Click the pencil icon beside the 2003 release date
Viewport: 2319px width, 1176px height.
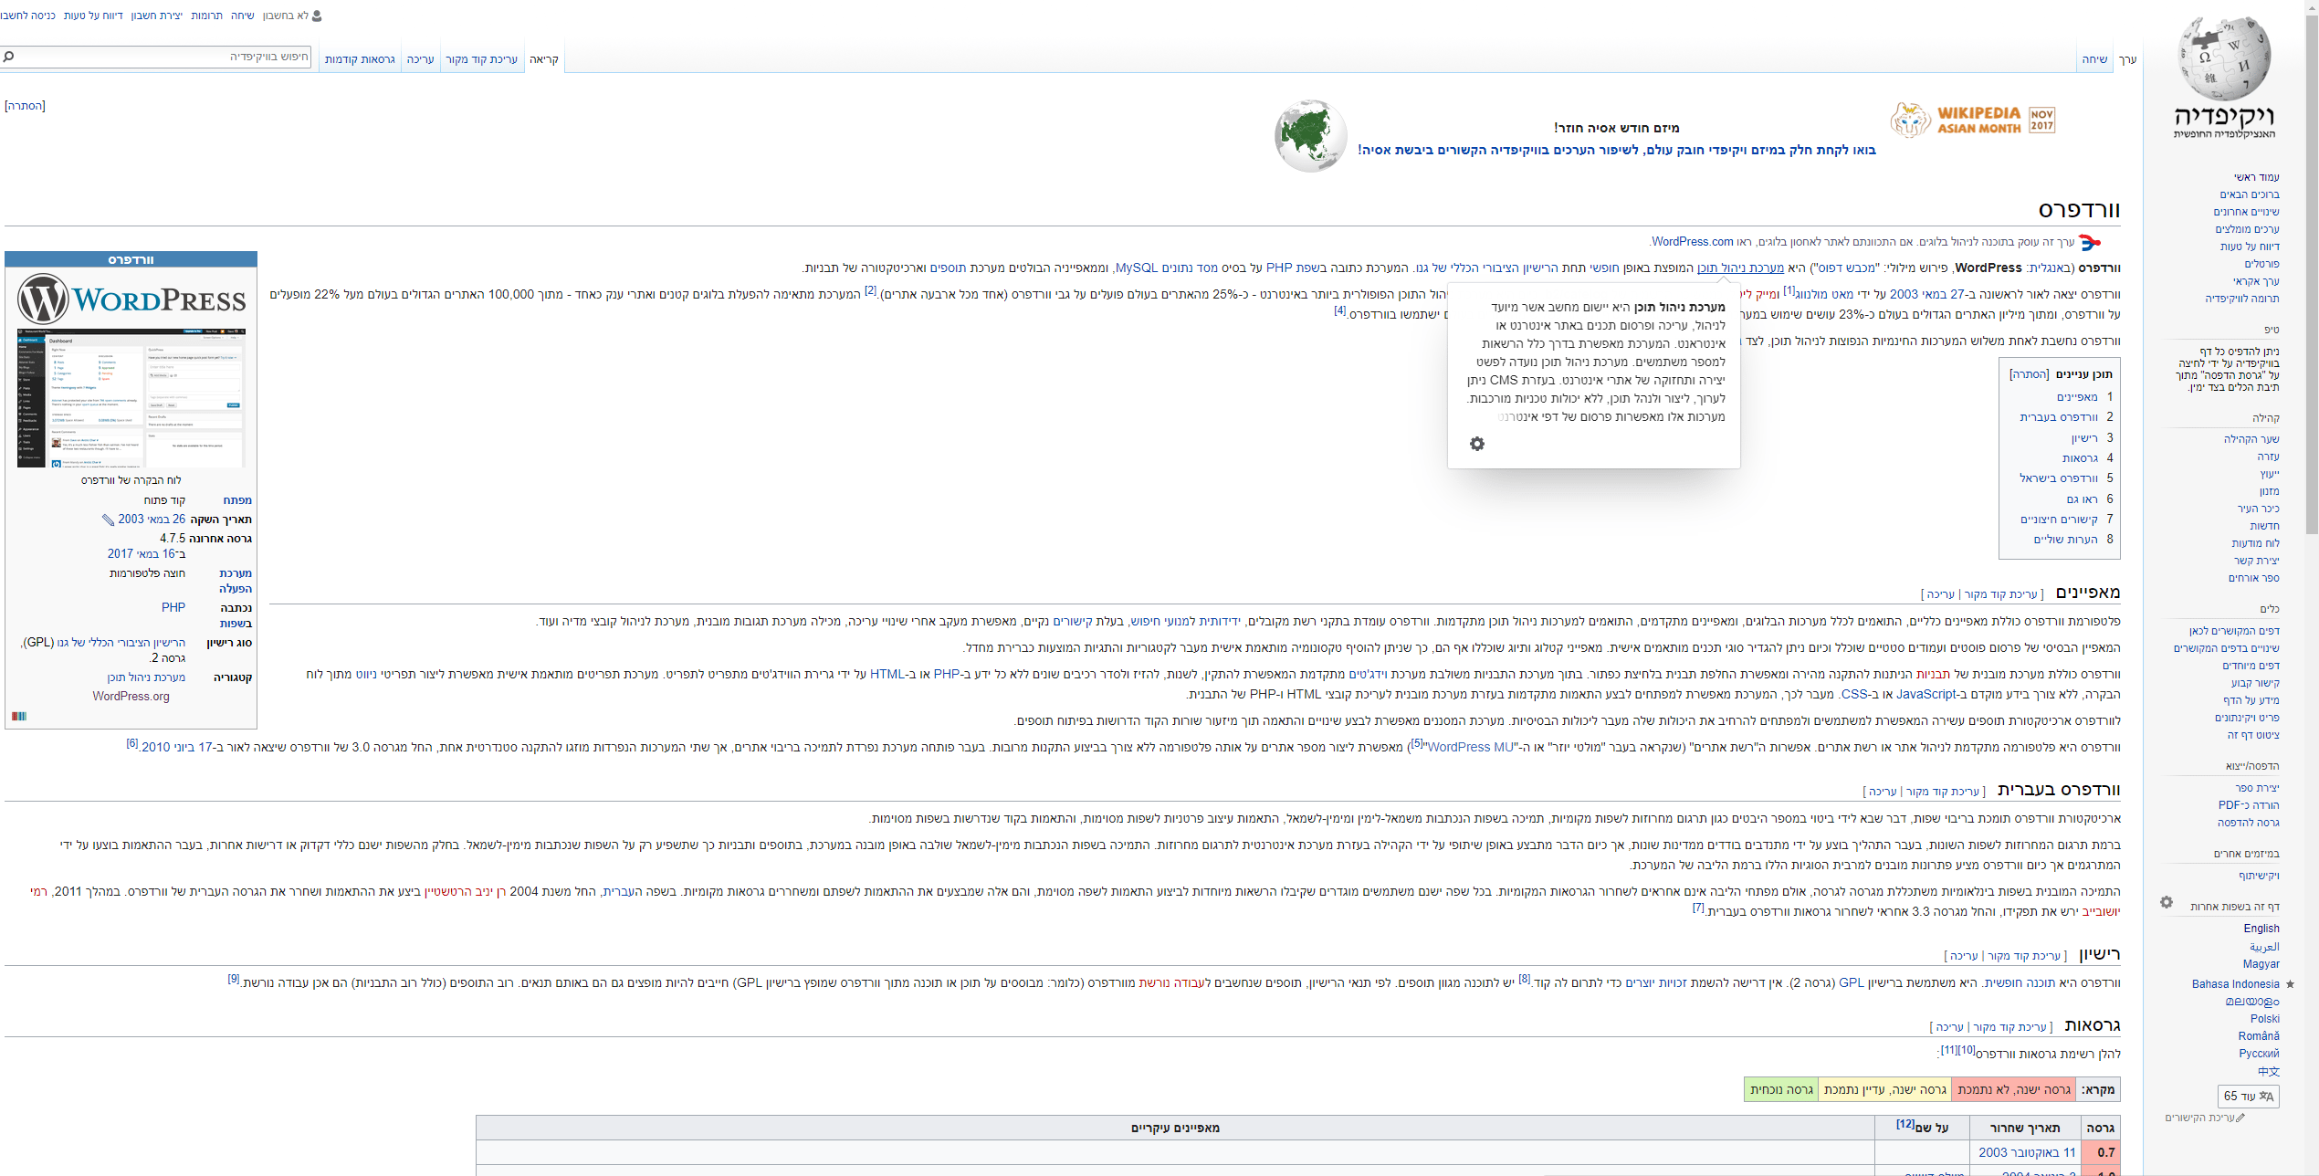pos(108,520)
